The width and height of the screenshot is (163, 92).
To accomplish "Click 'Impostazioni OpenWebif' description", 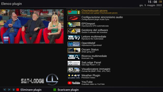I will tap(91, 45).
